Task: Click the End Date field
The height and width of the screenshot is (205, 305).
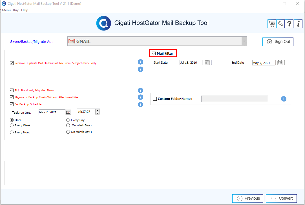Action: point(264,63)
